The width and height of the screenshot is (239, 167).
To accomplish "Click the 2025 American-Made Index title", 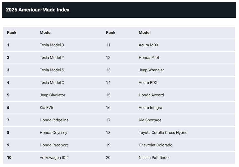I will point(38,10).
